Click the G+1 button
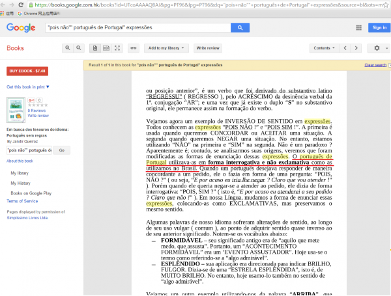Viewport: 391px width, 296px height. [x=33, y=100]
